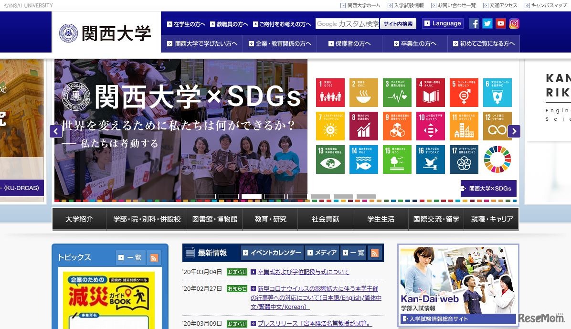This screenshot has width=571, height=329.
Task: Open the メディア tab
Action: coord(322,253)
